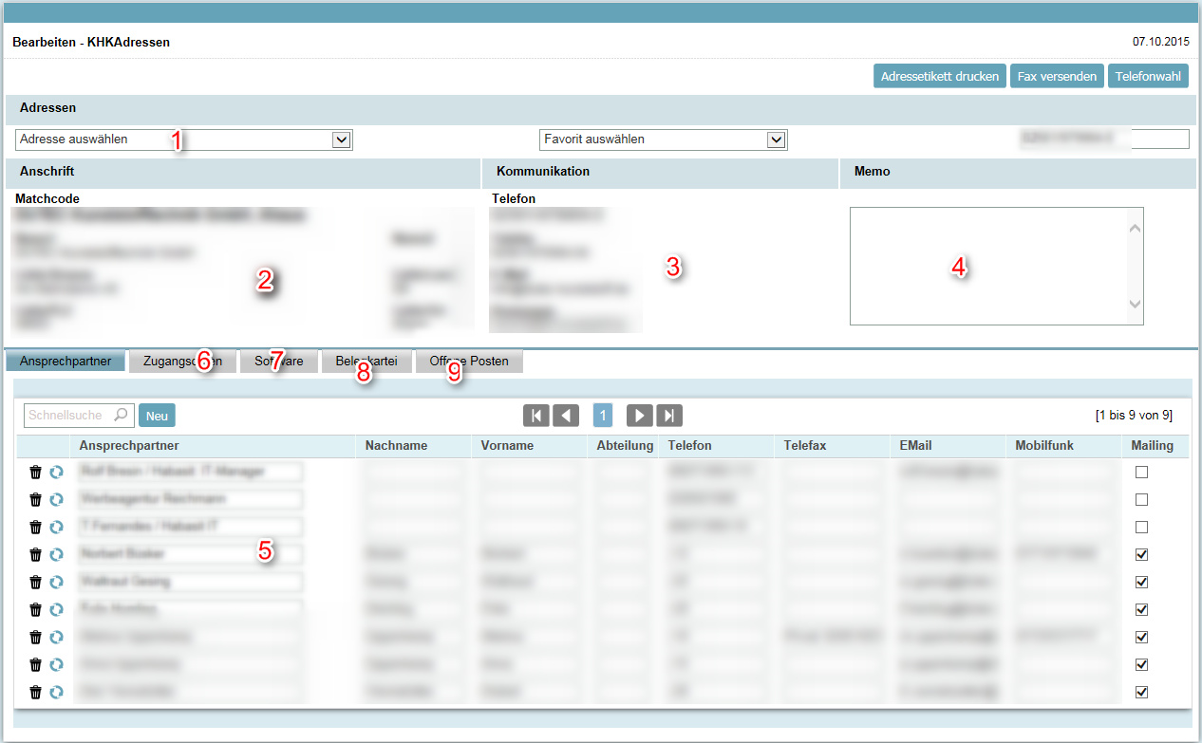The width and height of the screenshot is (1202, 743).
Task: Sort by the Abteilung column header
Action: [x=625, y=446]
